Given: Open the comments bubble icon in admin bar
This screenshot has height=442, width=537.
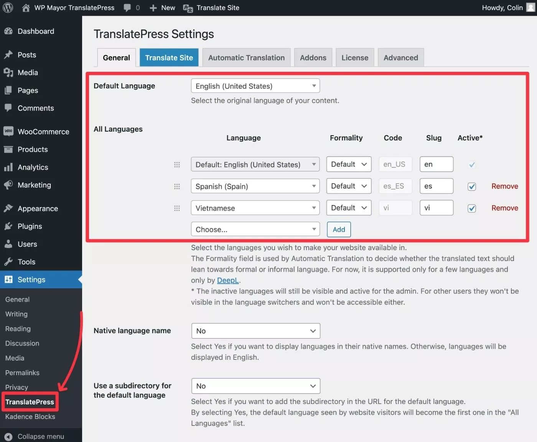Looking at the screenshot, I should click(x=127, y=8).
